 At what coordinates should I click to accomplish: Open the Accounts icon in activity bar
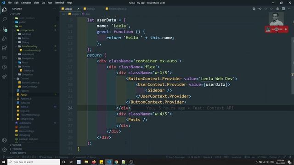tap(4, 140)
